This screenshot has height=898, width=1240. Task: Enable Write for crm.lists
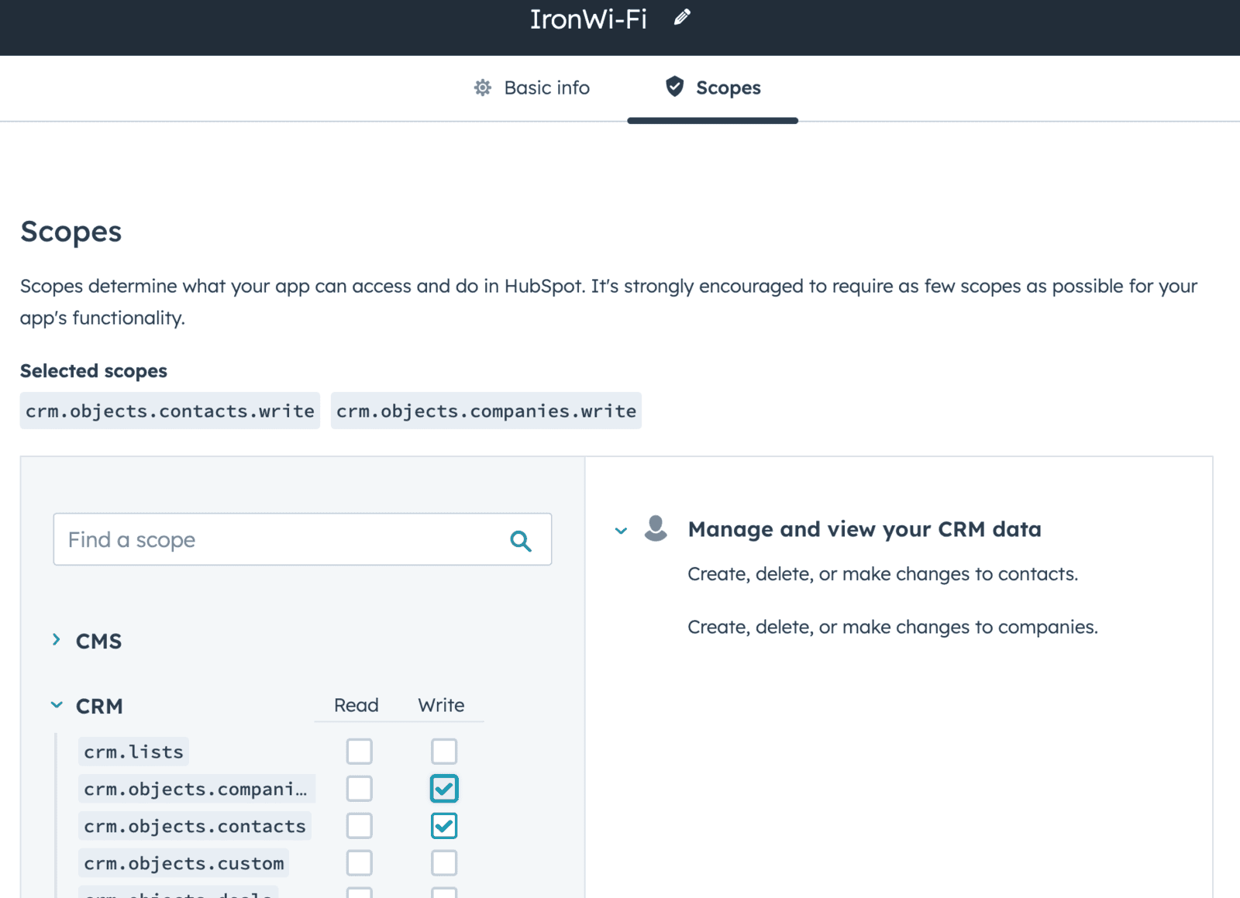click(444, 752)
